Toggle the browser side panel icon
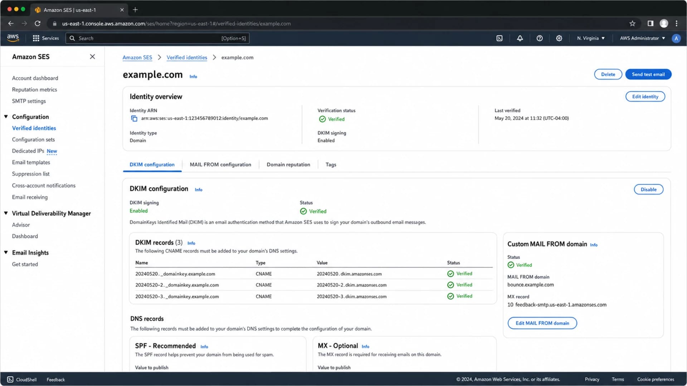This screenshot has height=386, width=687. click(x=651, y=24)
